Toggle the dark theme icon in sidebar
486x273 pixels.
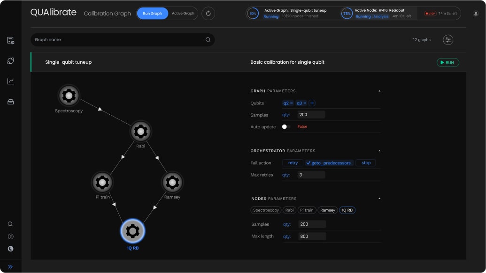pos(10,249)
